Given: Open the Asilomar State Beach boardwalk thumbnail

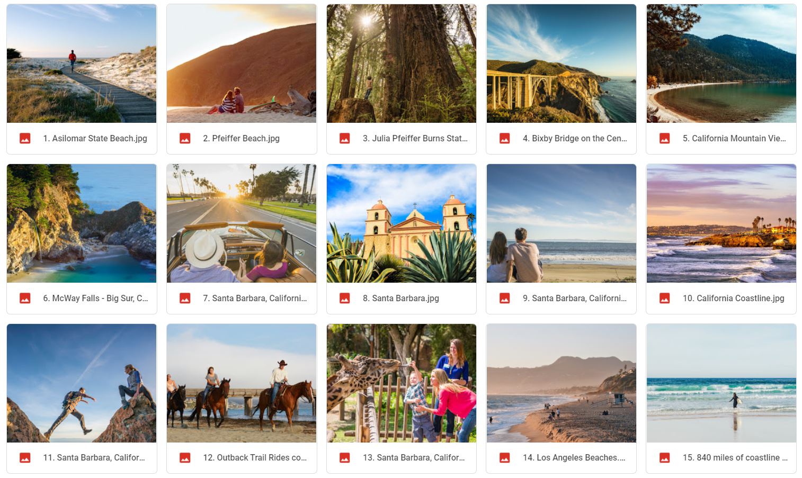Looking at the screenshot, I should (82, 64).
